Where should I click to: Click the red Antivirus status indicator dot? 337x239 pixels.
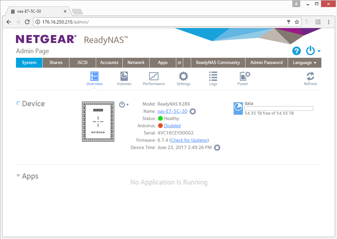[160, 126]
